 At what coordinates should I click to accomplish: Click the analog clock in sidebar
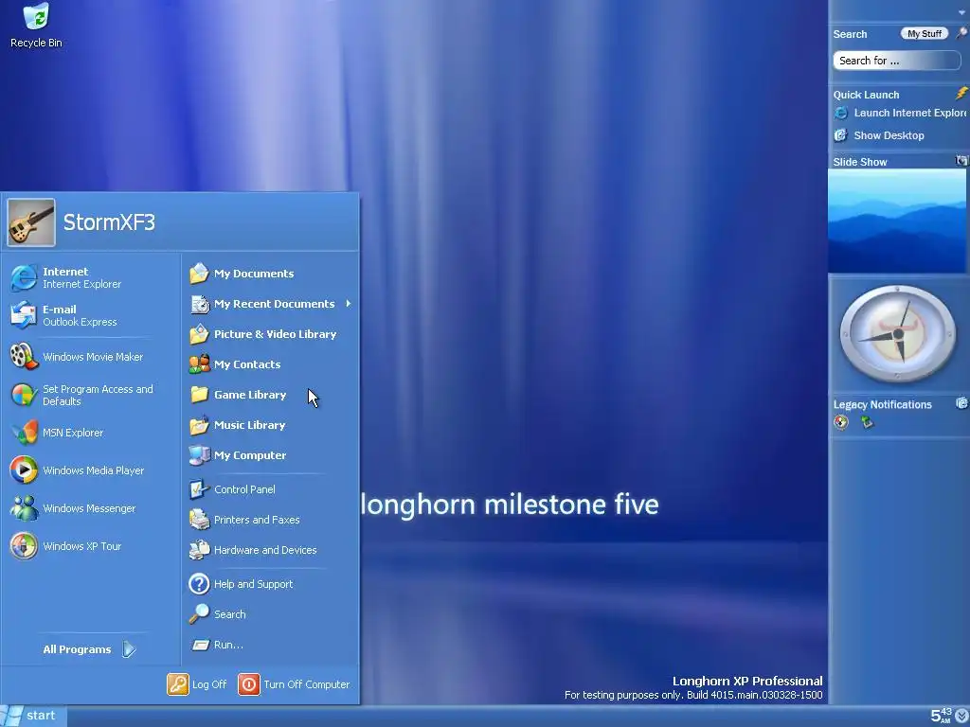(x=898, y=333)
